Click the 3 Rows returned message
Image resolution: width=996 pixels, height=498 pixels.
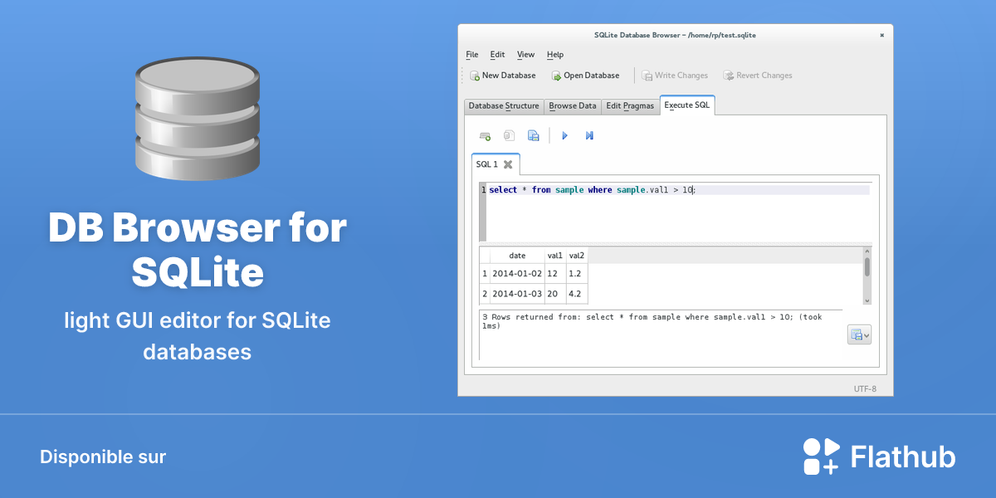pyautogui.click(x=652, y=321)
